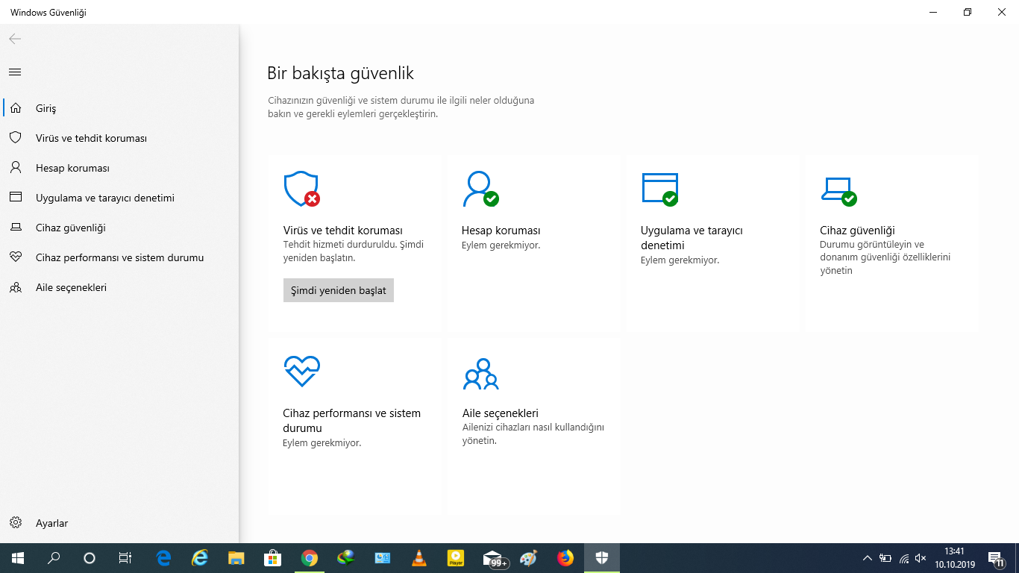Open the Cihaz güvenliği tile title

tap(857, 231)
